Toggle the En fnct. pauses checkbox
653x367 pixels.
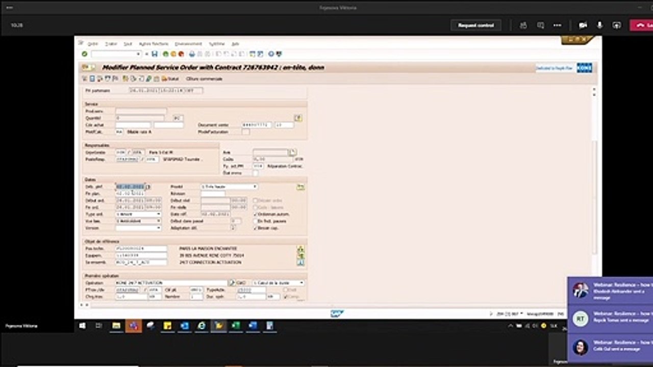256,221
